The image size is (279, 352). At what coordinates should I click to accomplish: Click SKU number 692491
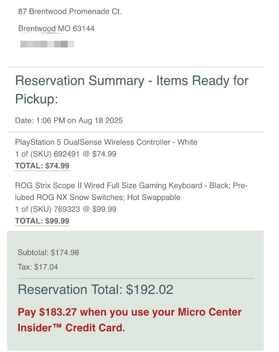pyautogui.click(x=67, y=154)
